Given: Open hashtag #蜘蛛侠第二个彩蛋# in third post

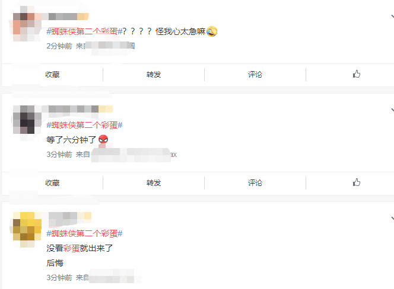Looking at the screenshot, I should tap(84, 233).
